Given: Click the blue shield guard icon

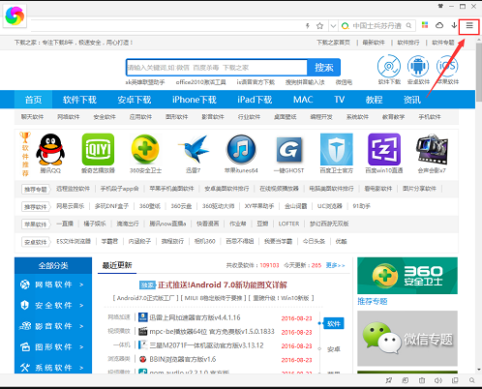Looking at the screenshot, I should pos(337,149).
